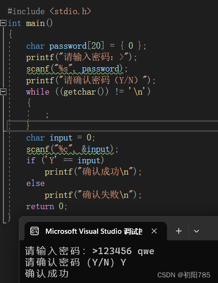Click the printf 确认失败 line
This screenshot has height=283, width=218.
pos(93,195)
